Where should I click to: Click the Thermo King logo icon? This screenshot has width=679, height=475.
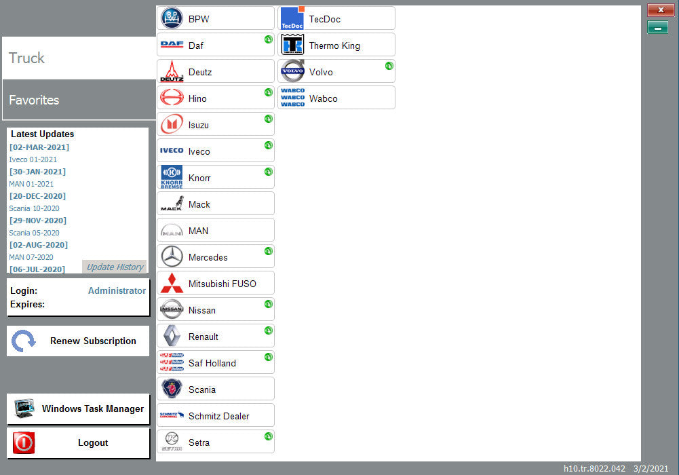pos(292,45)
